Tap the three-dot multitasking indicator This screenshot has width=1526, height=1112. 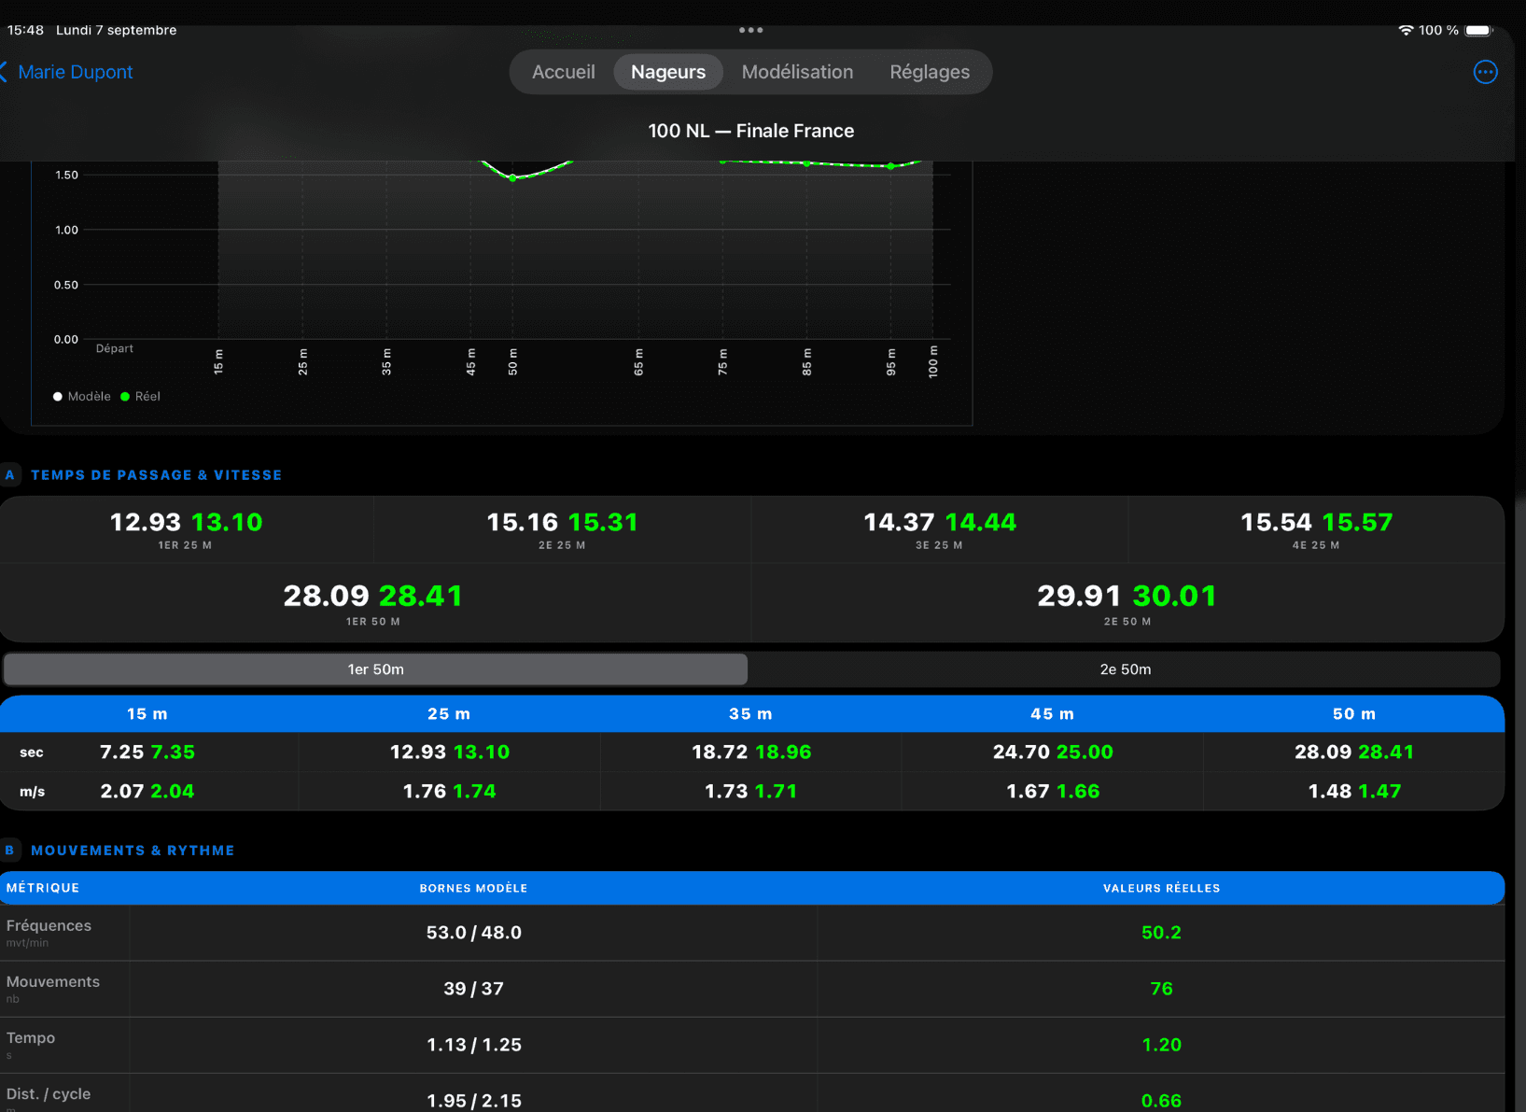point(750,30)
